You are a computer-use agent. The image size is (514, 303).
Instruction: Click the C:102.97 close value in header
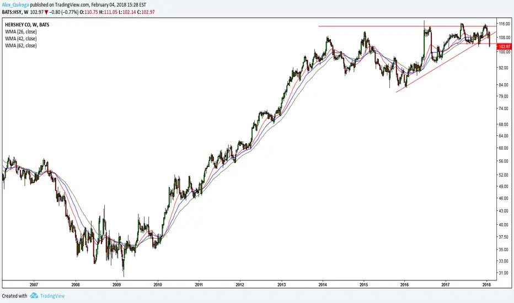click(x=146, y=12)
